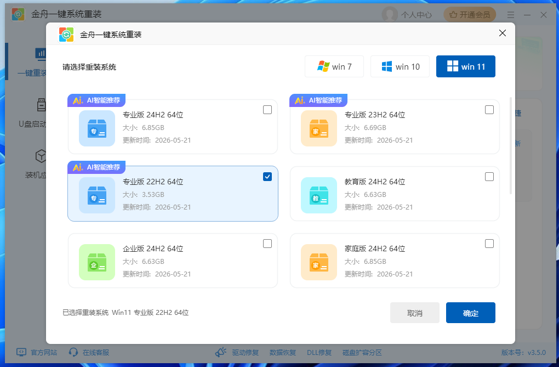Open 官方网站 link
Image resolution: width=559 pixels, height=367 pixels.
pyautogui.click(x=43, y=352)
